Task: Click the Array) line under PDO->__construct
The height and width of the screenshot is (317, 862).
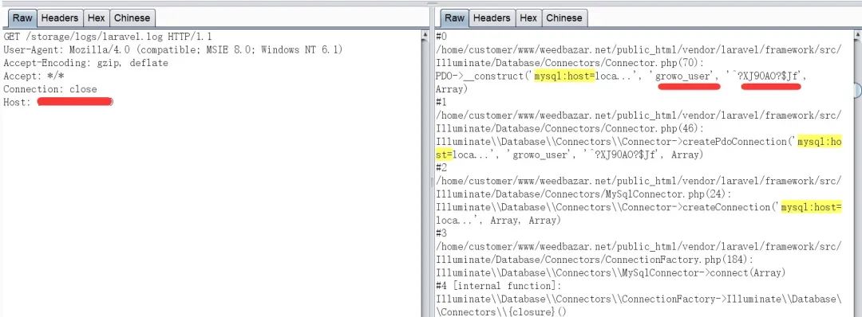Action: 451,89
